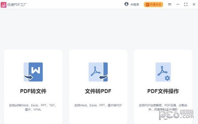Click the file-to-PDF conversion icon
Screen dimensions: 198x124
tap(98, 72)
